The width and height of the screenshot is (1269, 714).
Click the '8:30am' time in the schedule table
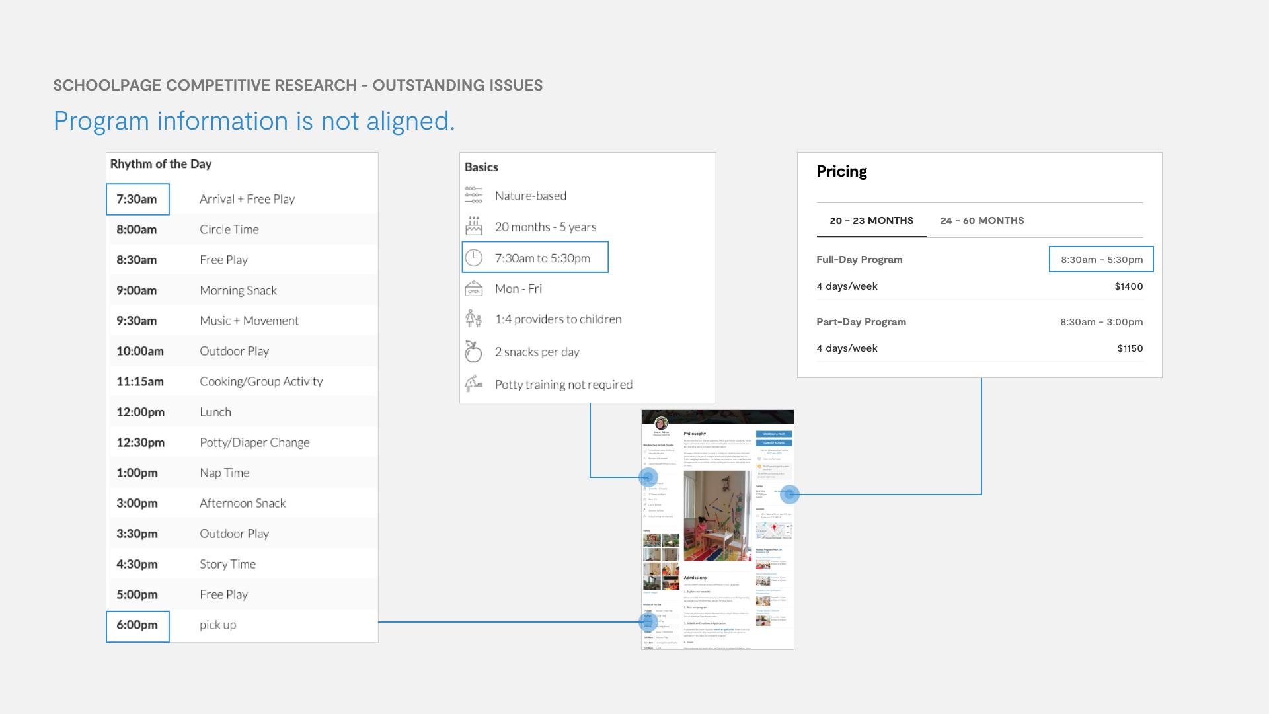(137, 260)
